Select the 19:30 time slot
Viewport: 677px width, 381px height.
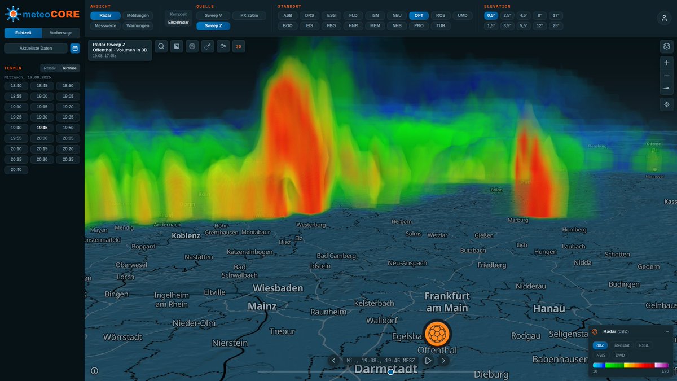tap(42, 117)
